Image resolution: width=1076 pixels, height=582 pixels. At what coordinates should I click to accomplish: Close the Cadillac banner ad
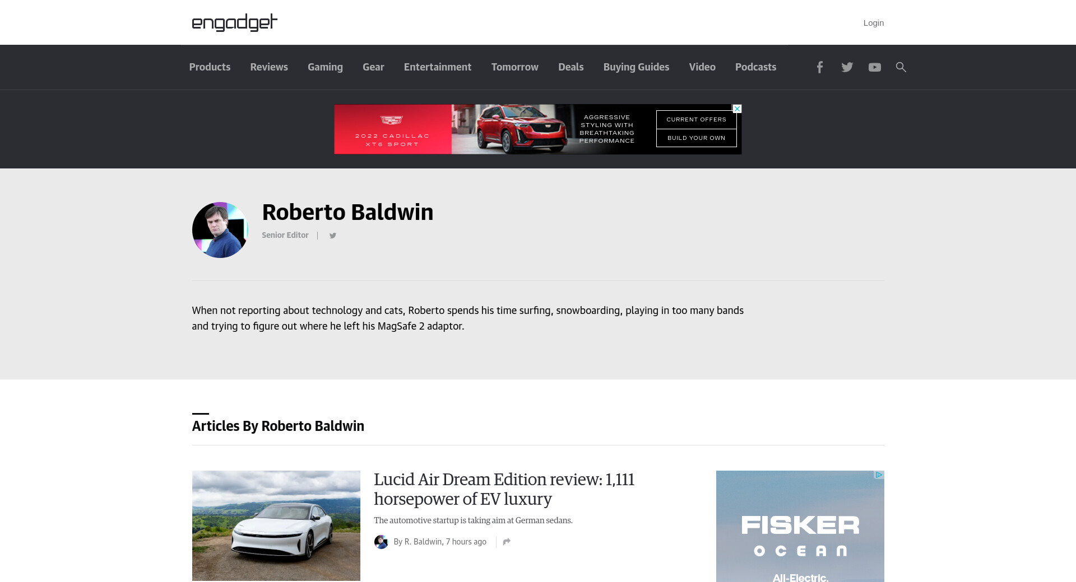pos(737,109)
